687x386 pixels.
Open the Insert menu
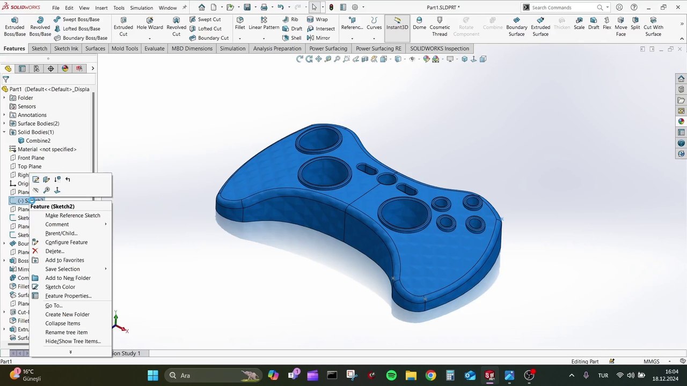[101, 8]
